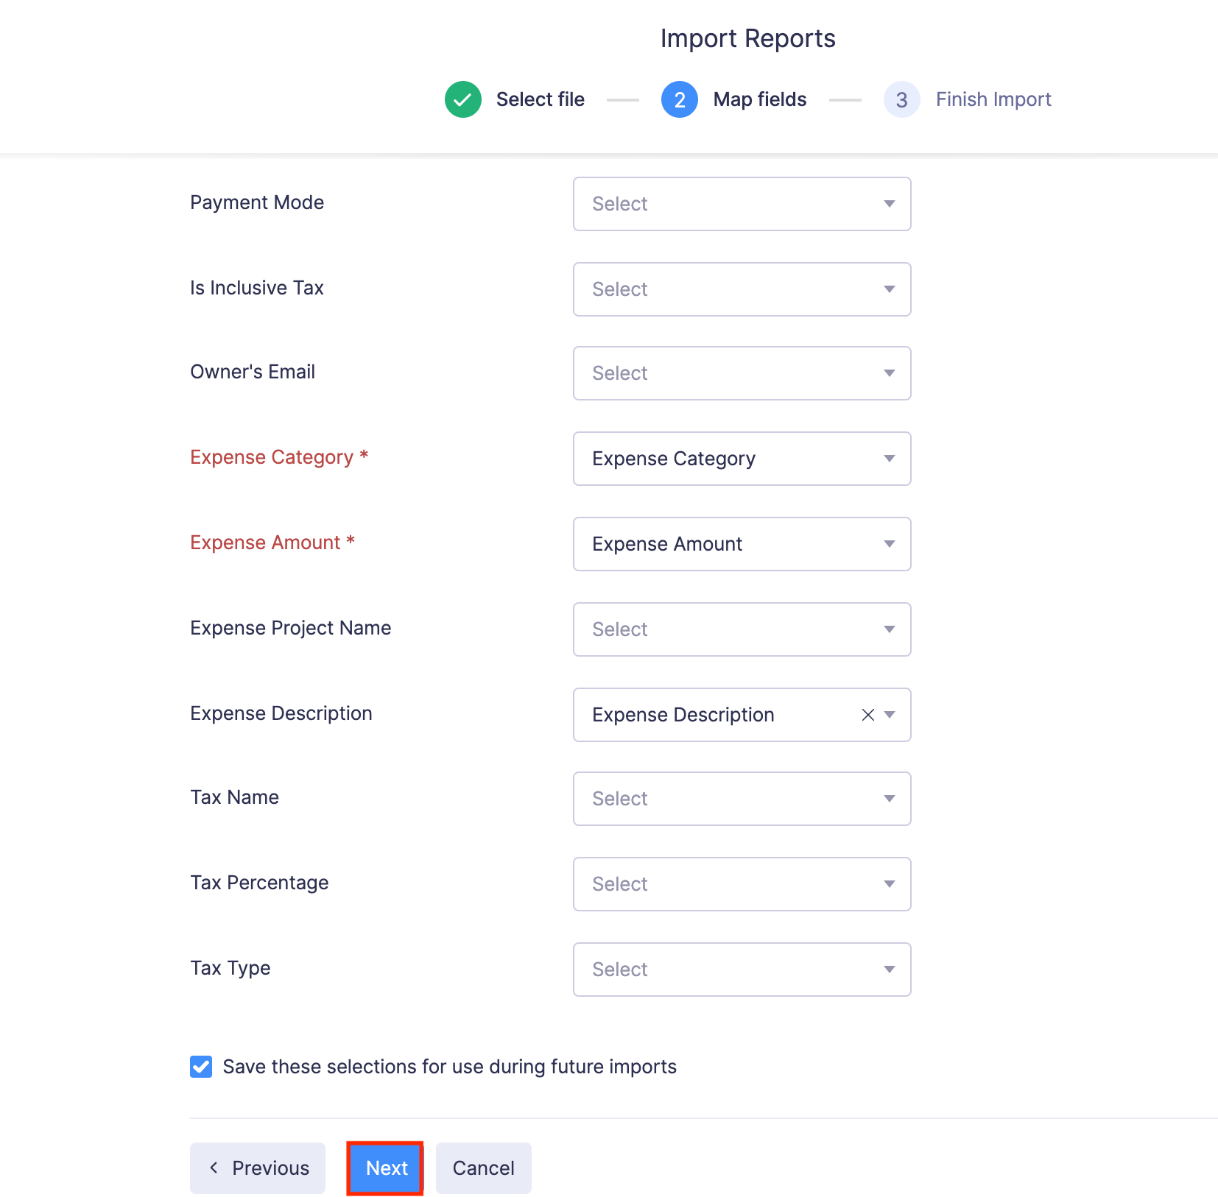Open the Expense Project Name dropdown
Viewport: 1218px width, 1197px height.
(x=742, y=629)
